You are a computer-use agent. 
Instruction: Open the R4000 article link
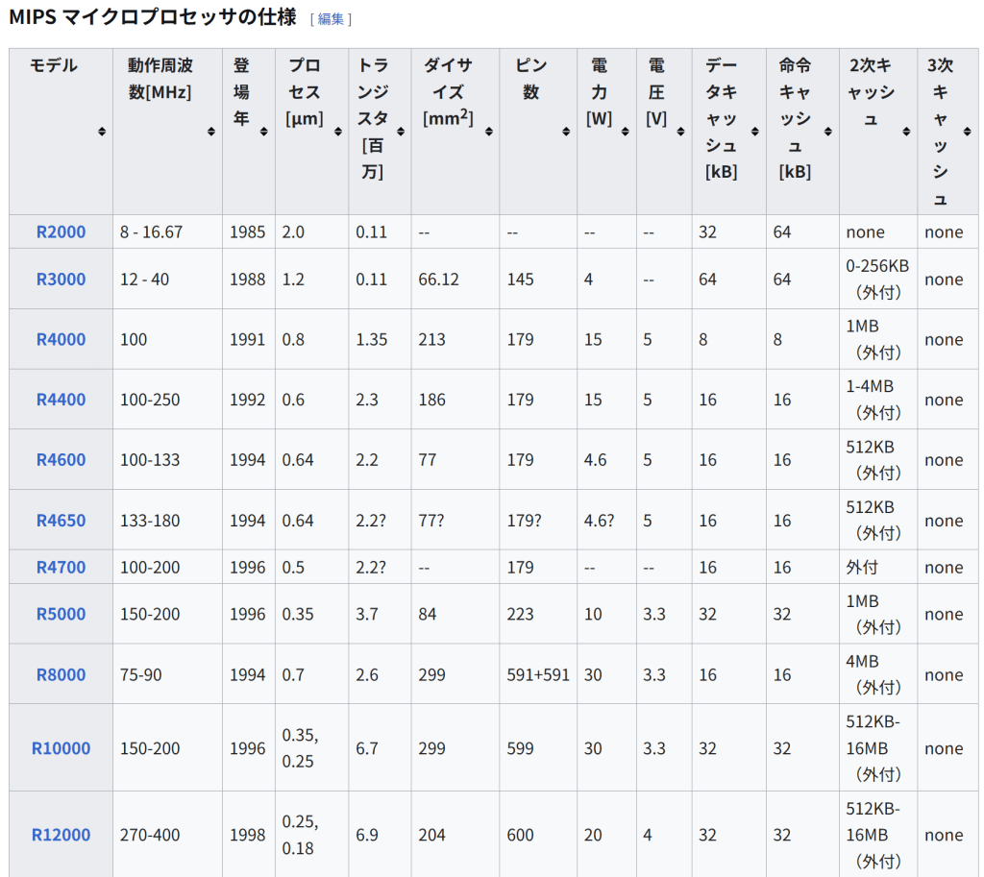(61, 339)
